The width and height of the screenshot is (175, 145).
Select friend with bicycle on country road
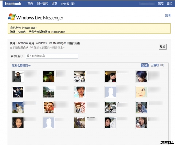tap(80, 123)
